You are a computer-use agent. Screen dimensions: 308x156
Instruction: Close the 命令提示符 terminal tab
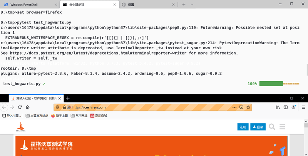coord(115,5)
